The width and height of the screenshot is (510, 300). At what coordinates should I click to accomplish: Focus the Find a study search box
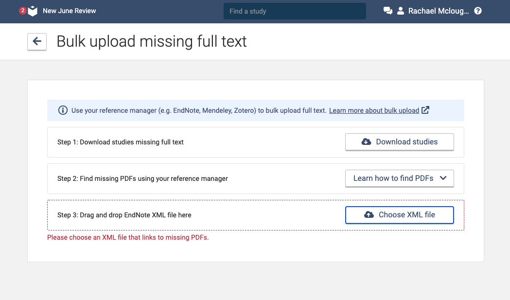295,11
